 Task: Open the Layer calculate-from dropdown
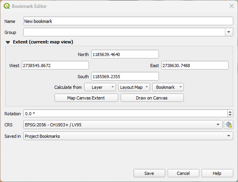[x=100, y=87]
